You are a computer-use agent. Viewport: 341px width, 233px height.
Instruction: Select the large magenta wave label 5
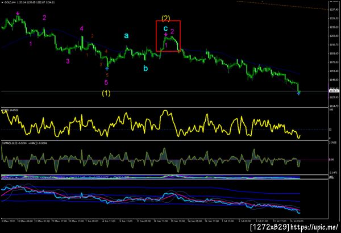106,82
